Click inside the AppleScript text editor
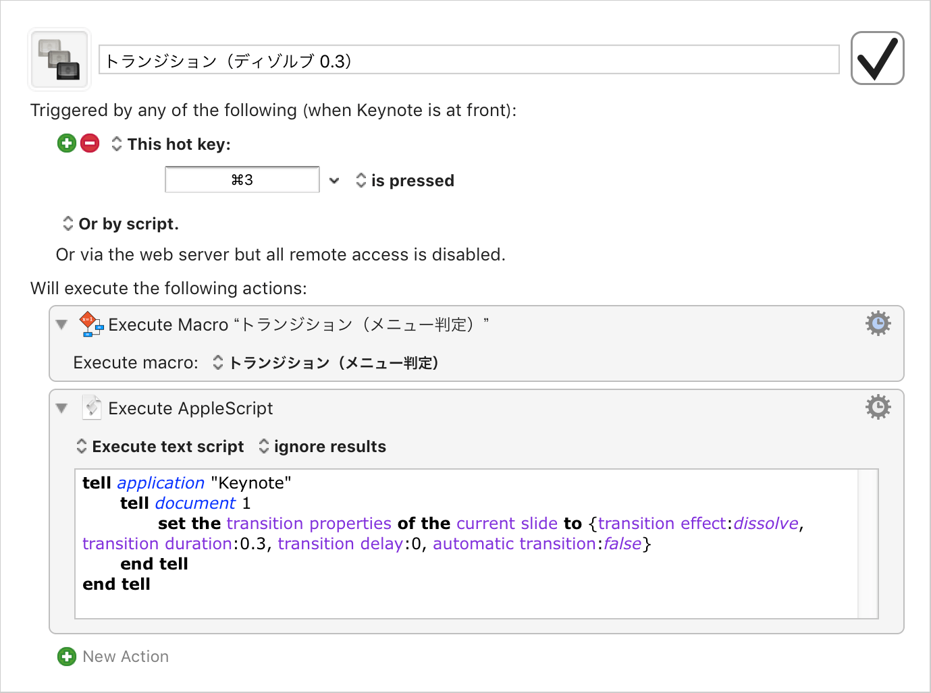 [466, 544]
